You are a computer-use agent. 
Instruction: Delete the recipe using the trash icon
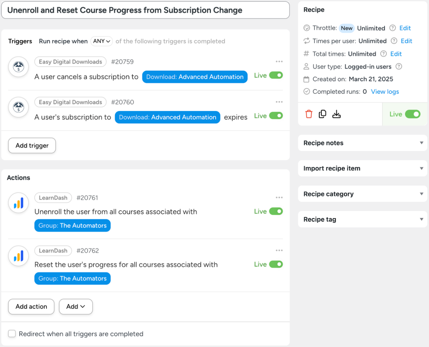pyautogui.click(x=309, y=113)
